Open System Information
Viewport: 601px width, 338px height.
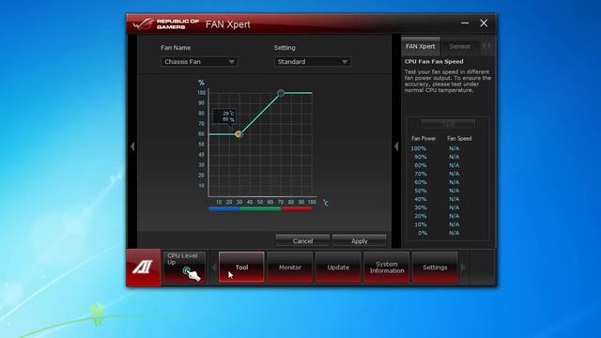[x=387, y=267]
